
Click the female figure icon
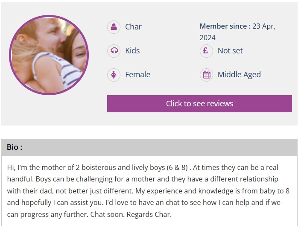(114, 75)
